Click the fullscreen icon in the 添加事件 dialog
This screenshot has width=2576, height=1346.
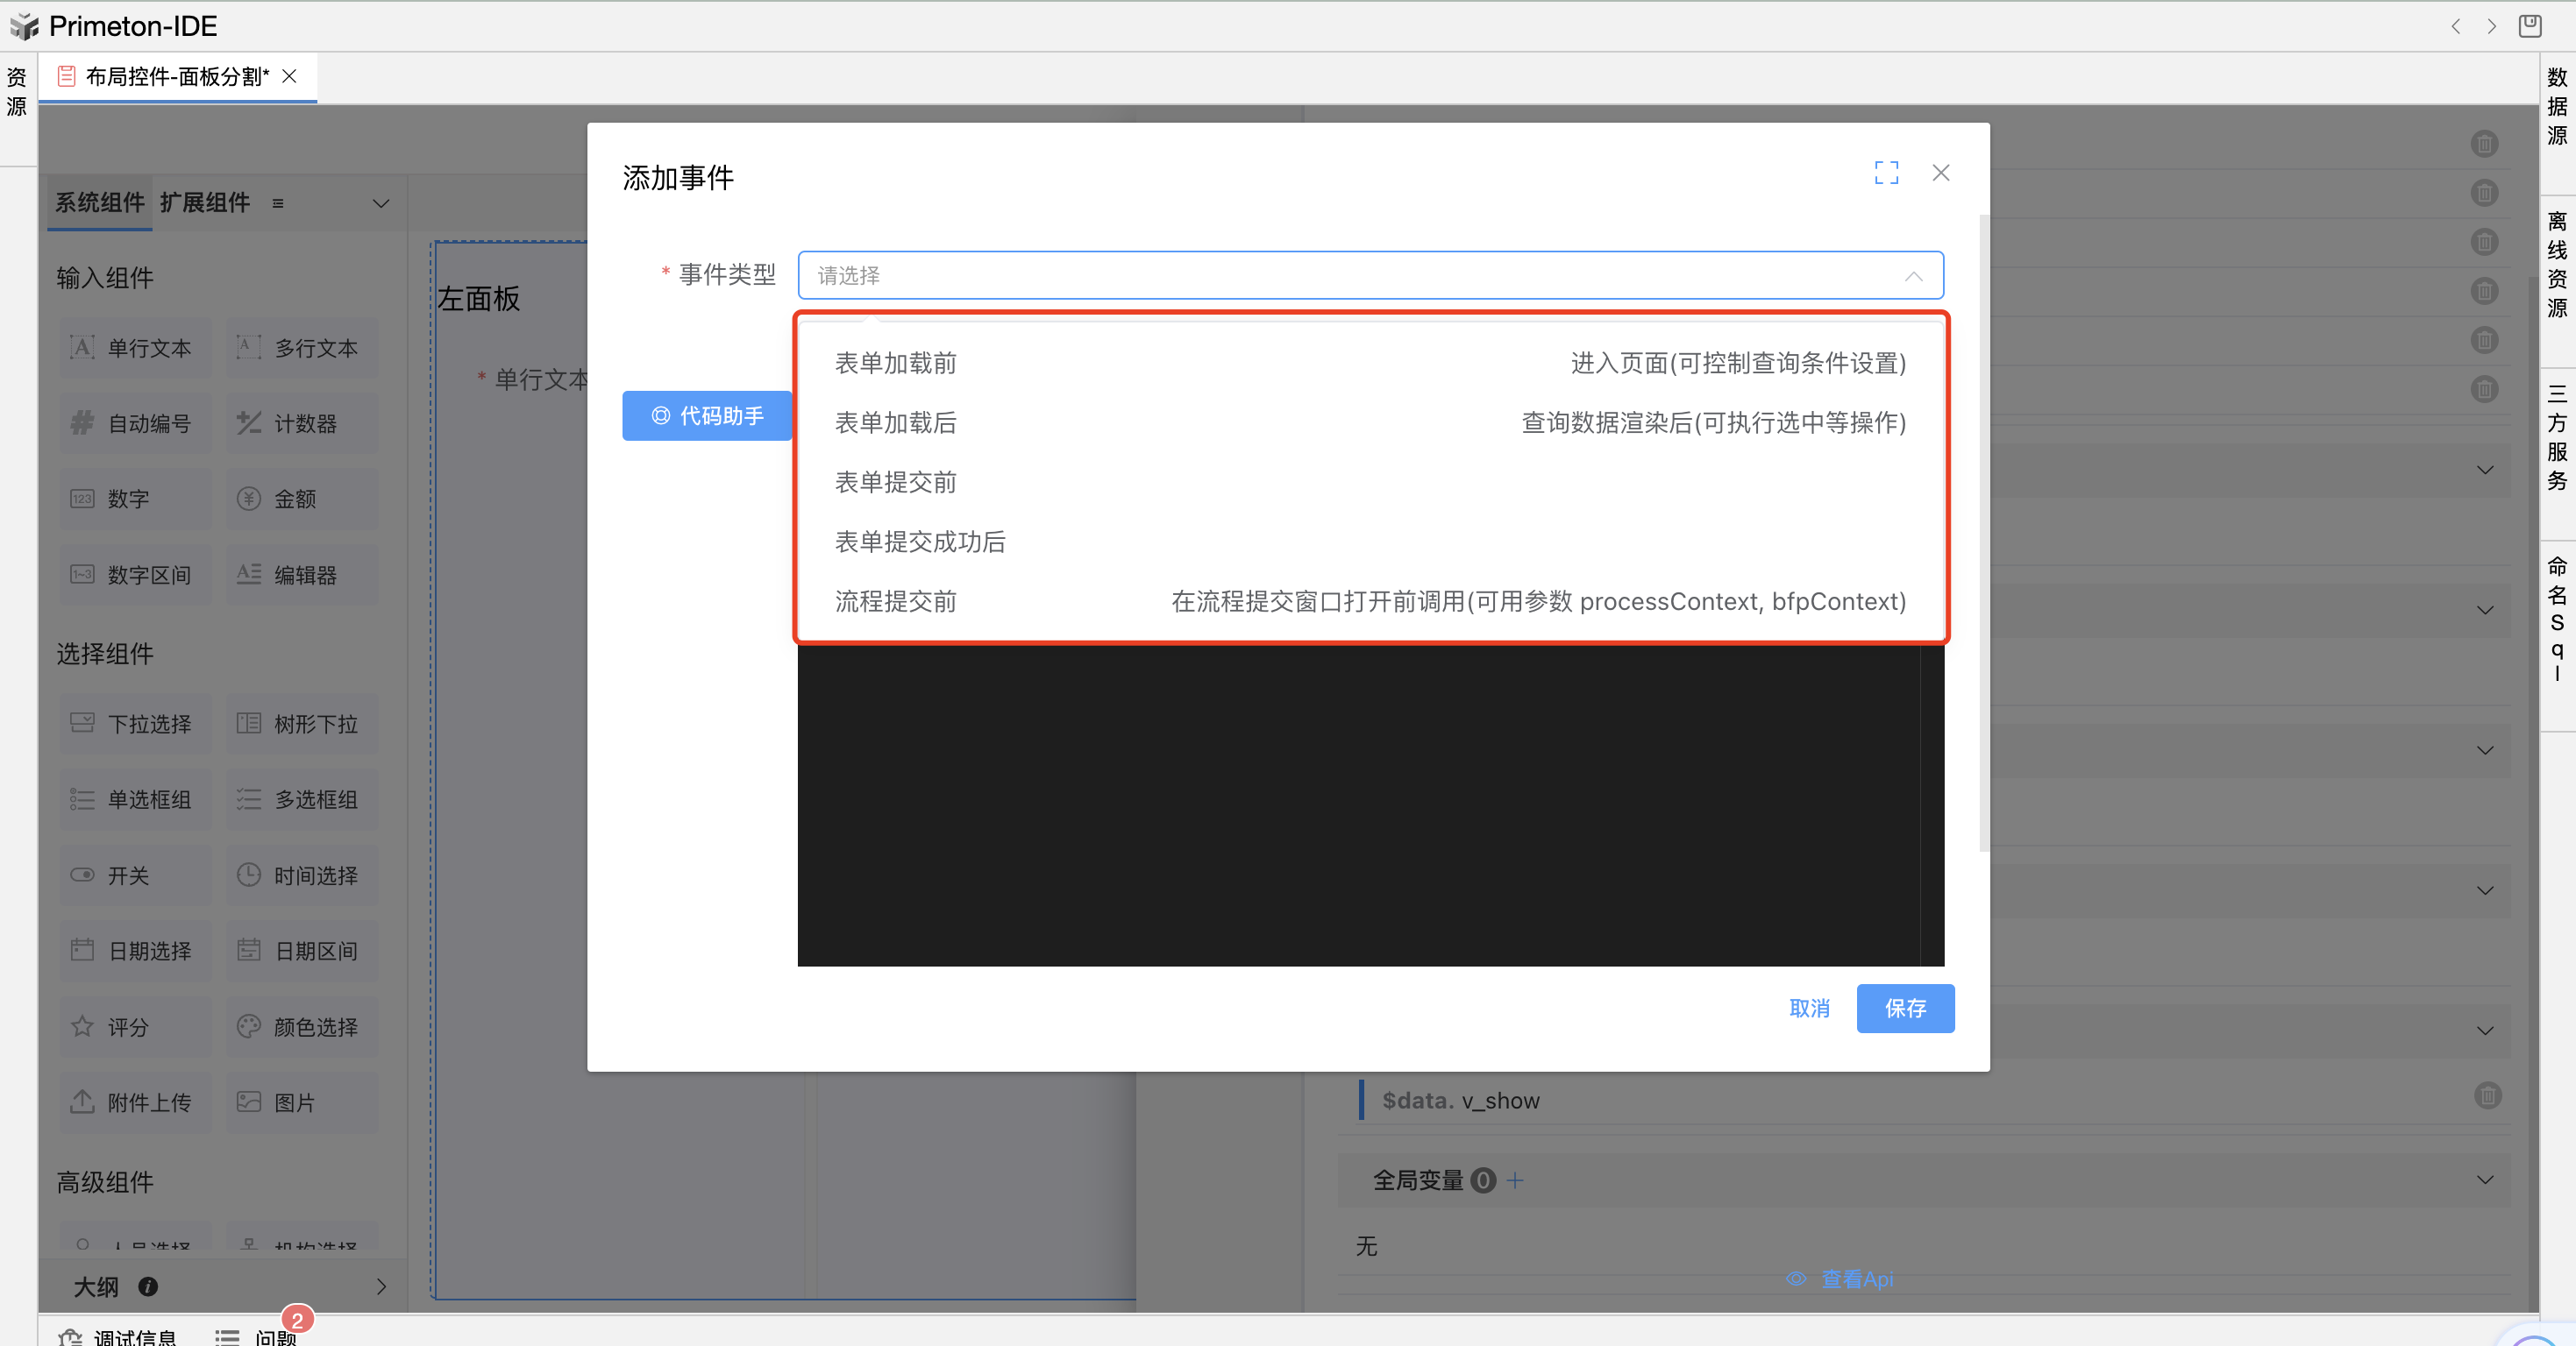point(1886,173)
